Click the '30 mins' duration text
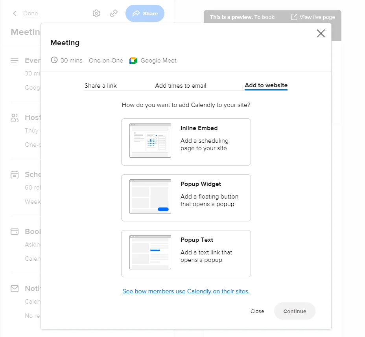This screenshot has height=337, width=365. point(72,61)
